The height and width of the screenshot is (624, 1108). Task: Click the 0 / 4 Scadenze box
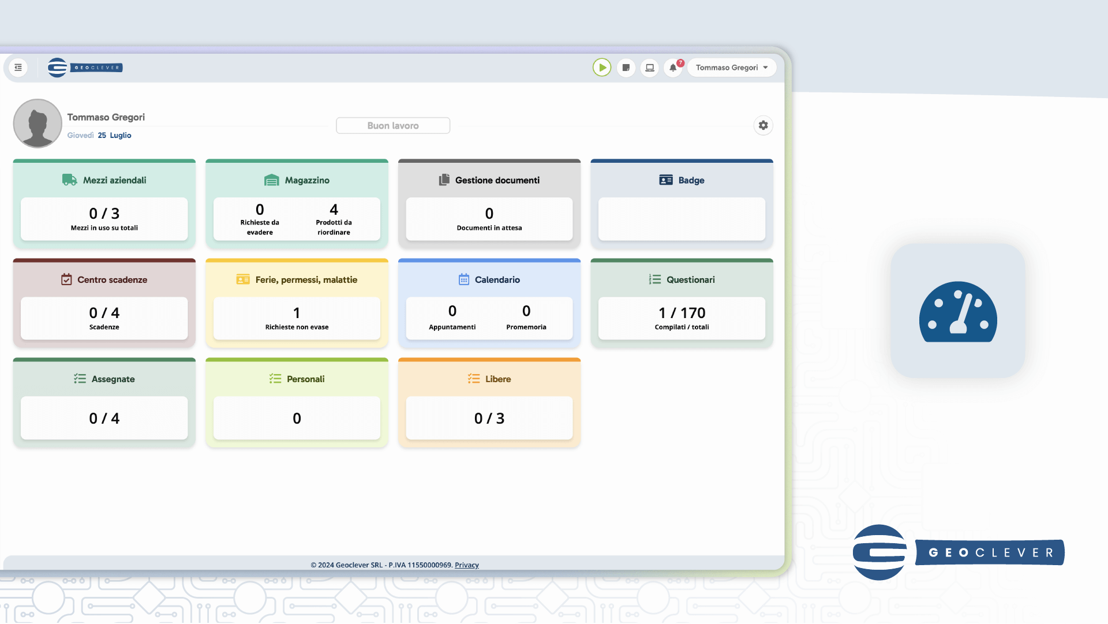(x=104, y=318)
